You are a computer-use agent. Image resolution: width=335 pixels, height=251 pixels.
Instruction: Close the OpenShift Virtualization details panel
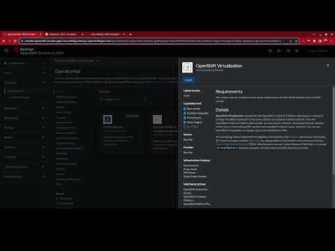tap(328, 66)
